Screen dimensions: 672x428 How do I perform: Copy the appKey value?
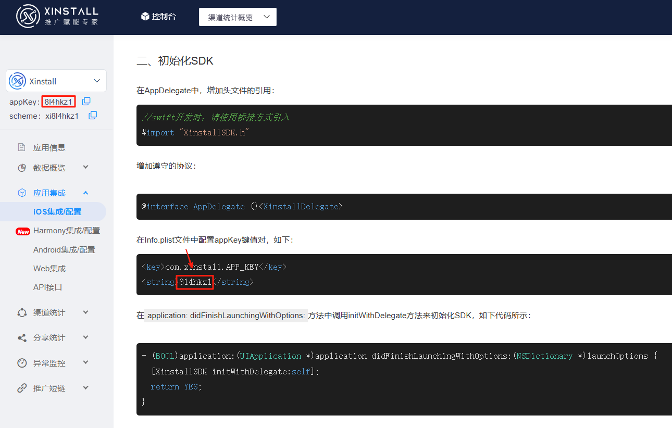pyautogui.click(x=86, y=101)
